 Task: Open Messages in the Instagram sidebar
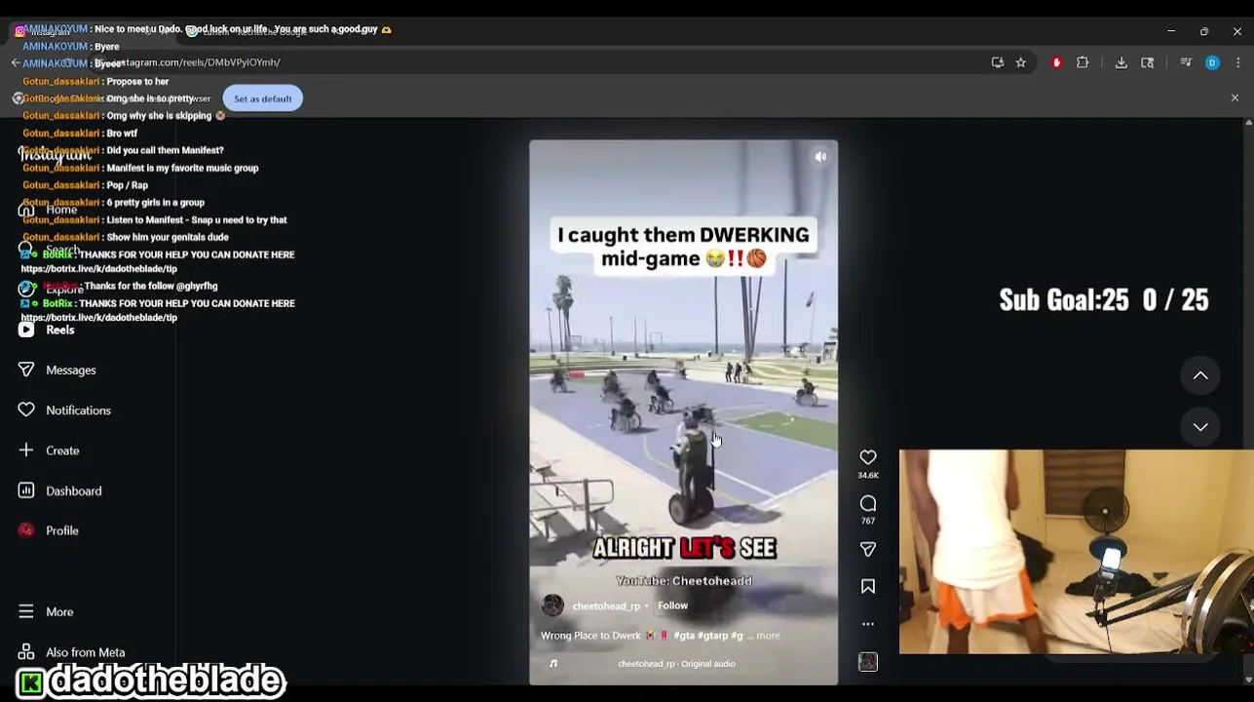70,370
